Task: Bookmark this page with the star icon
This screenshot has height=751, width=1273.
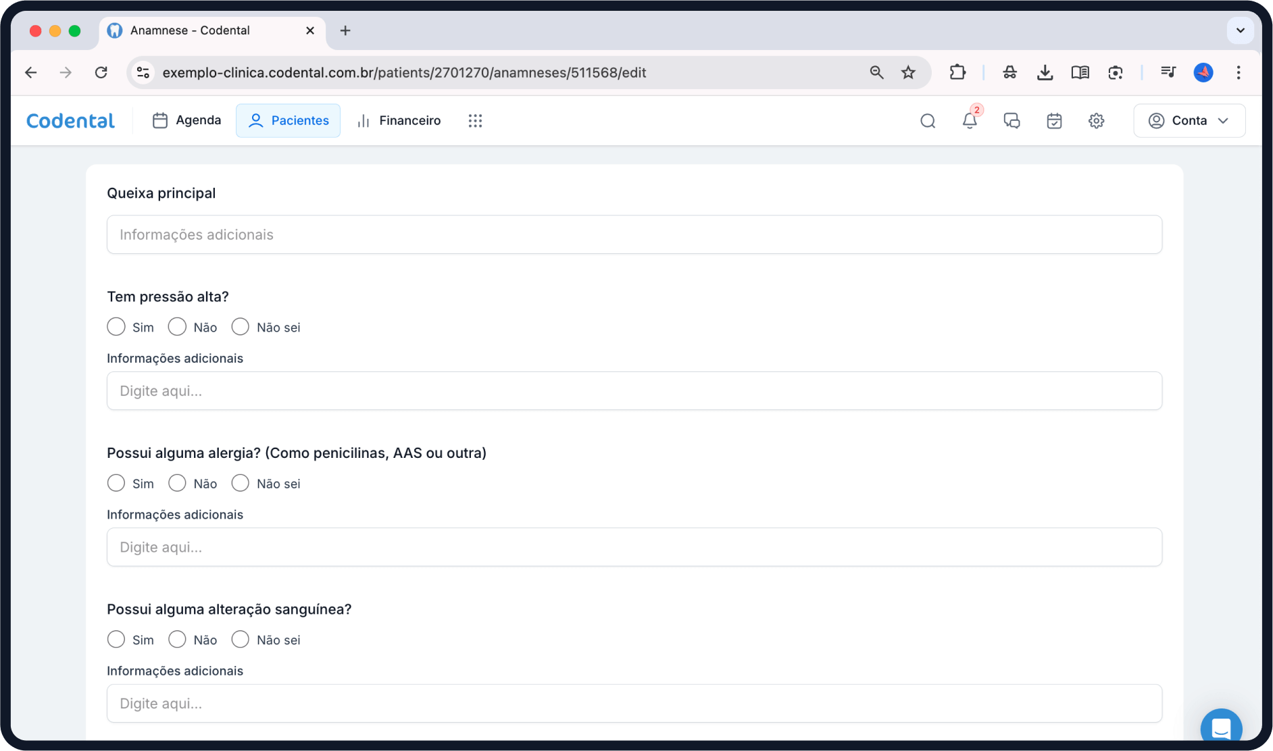Action: [x=908, y=72]
